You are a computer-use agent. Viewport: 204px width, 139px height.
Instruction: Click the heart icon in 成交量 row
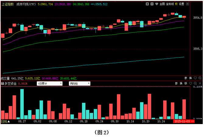(195, 78)
